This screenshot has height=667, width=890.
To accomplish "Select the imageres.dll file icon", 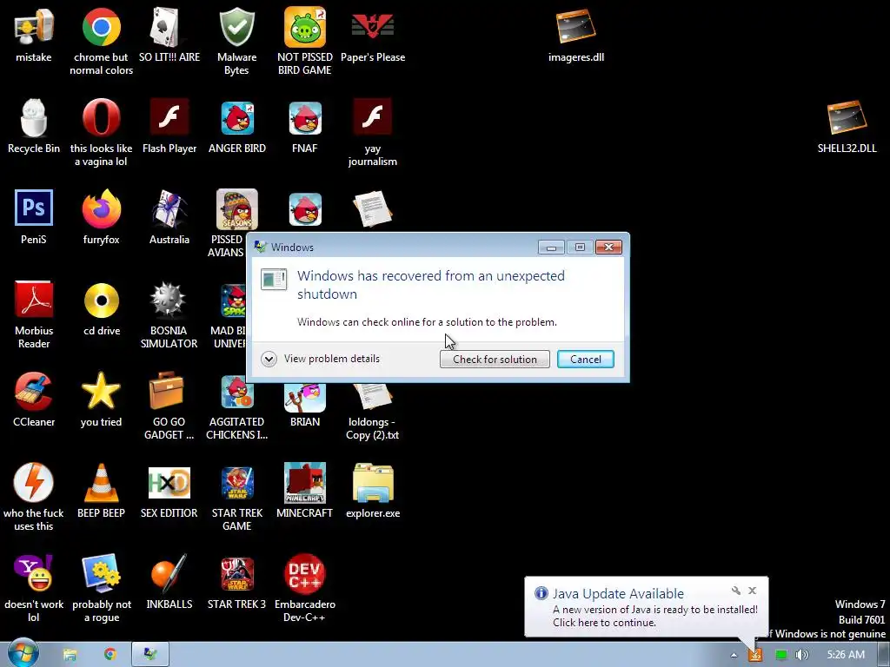I will tap(575, 27).
